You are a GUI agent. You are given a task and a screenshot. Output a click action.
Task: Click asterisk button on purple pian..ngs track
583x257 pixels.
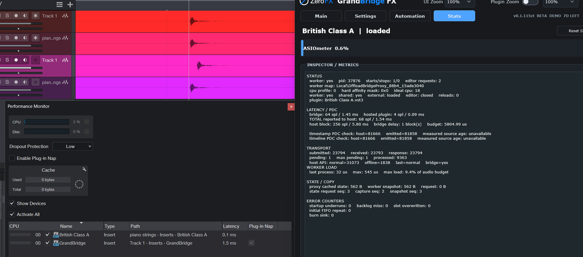tap(36, 82)
